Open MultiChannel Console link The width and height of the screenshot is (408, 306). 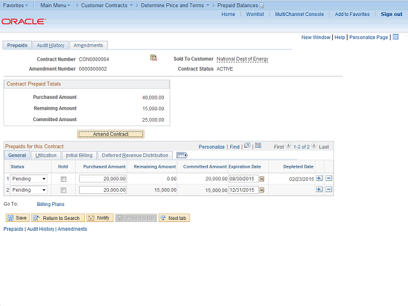pyautogui.click(x=299, y=14)
